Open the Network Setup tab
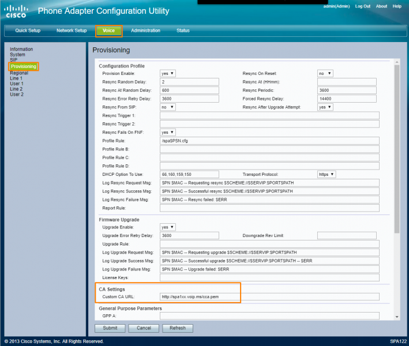This screenshot has height=346, width=409. [x=72, y=31]
